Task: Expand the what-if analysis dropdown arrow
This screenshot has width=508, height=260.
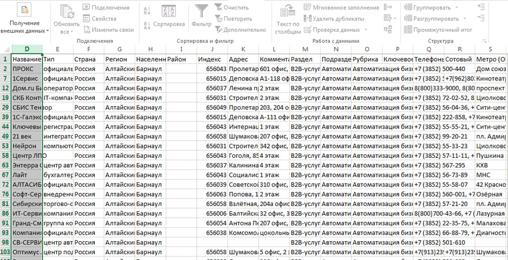Action: point(395,18)
